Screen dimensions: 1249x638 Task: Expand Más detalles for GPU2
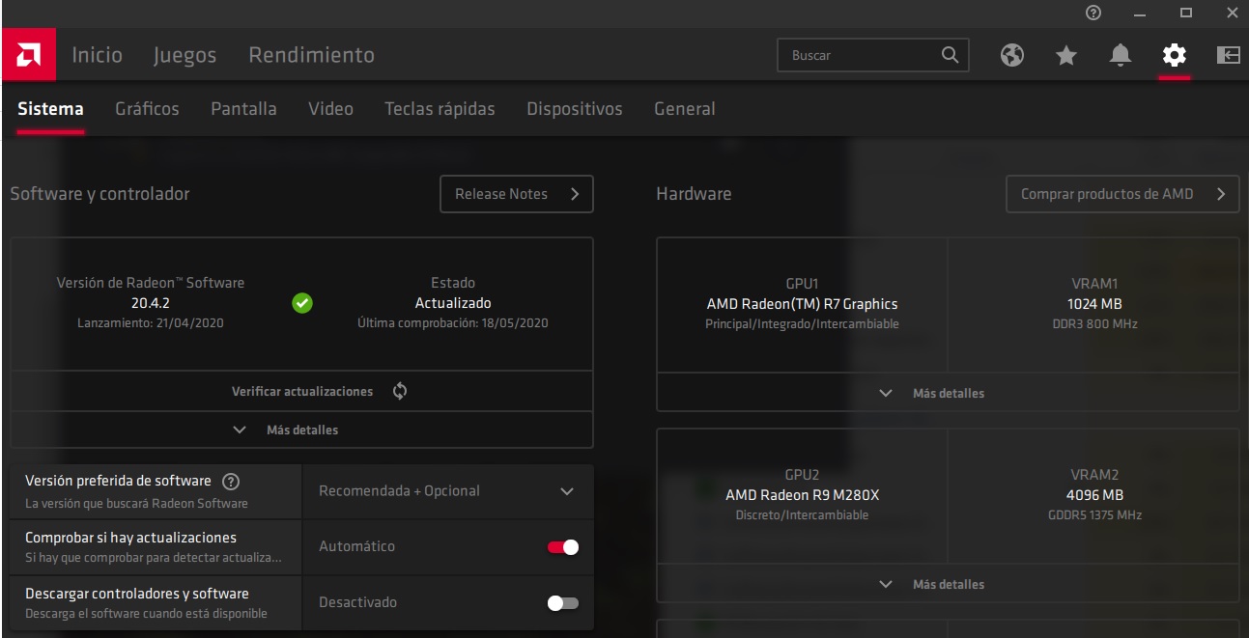click(x=948, y=584)
